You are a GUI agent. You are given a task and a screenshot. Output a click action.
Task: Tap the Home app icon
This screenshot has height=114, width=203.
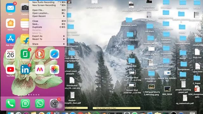(10, 23)
